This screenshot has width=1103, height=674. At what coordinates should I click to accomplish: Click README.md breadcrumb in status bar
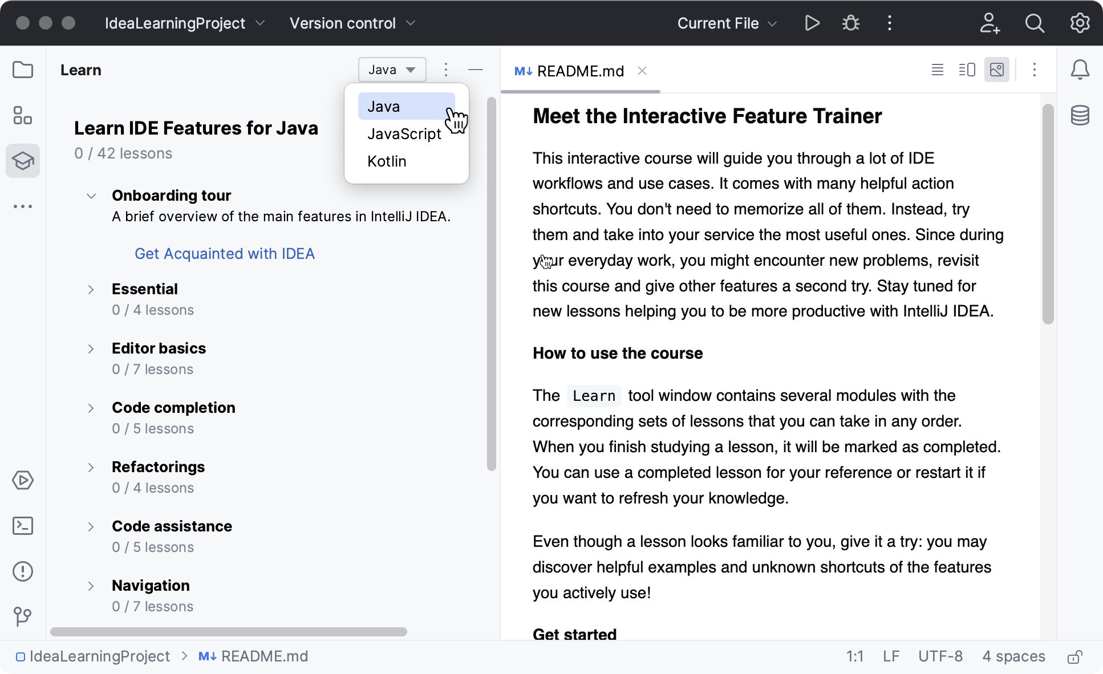pos(253,657)
